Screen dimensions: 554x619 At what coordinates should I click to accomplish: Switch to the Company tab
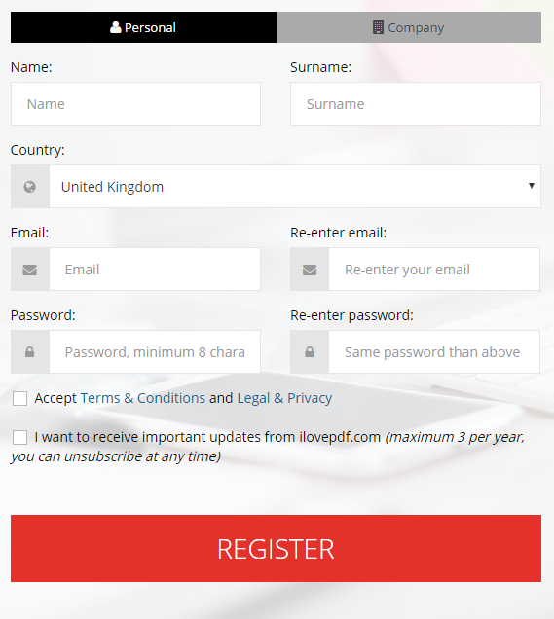pyautogui.click(x=409, y=27)
